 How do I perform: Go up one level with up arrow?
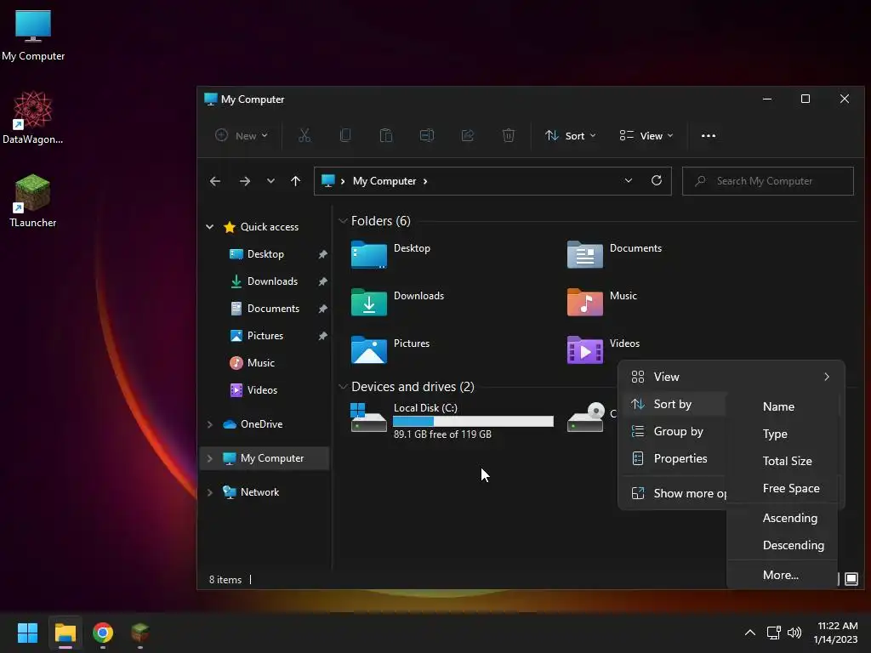click(295, 181)
